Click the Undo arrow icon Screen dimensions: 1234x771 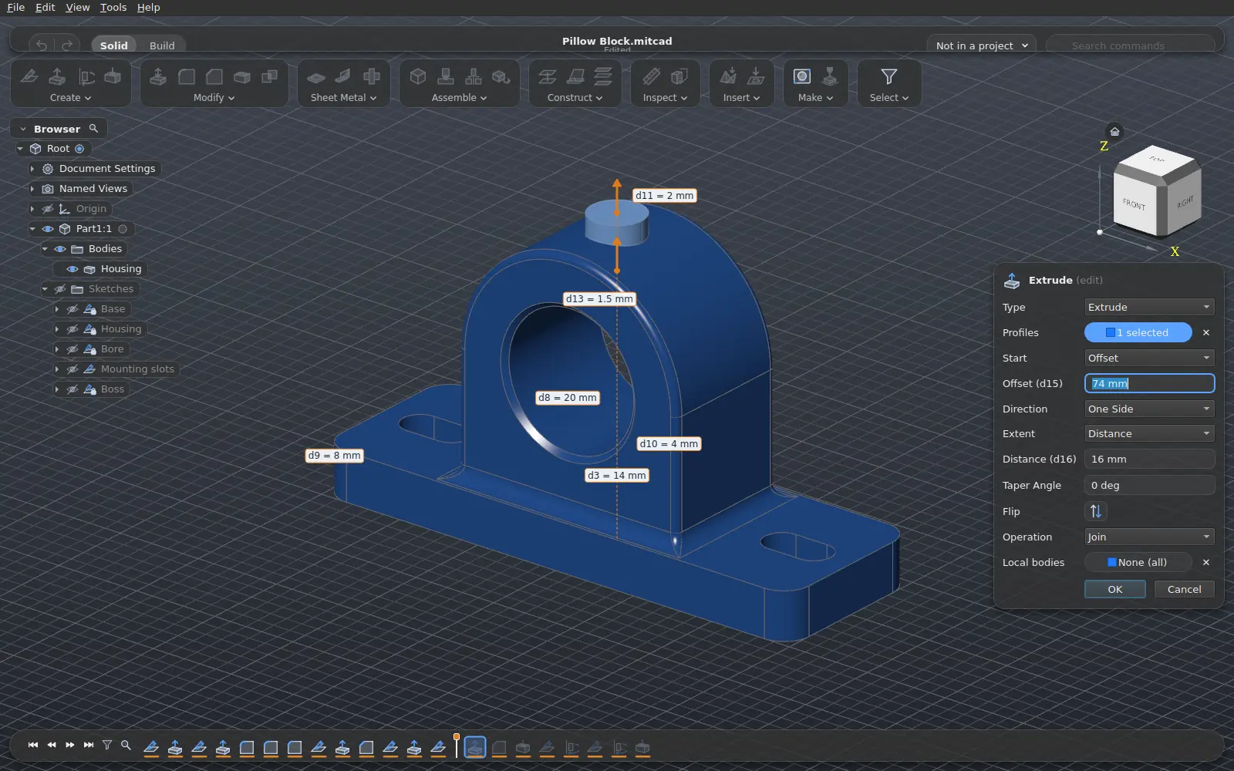42,45
